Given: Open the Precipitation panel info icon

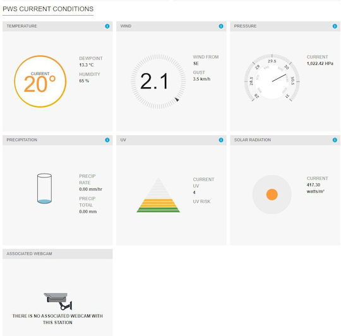Looking at the screenshot, I should pos(107,140).
